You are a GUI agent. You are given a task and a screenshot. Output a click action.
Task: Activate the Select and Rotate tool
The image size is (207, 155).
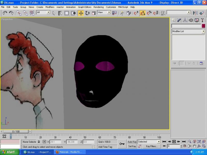87,13
